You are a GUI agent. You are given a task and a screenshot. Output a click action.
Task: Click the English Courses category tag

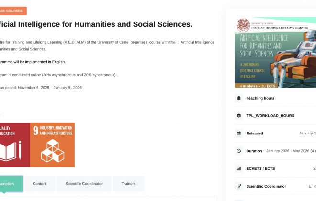(x=12, y=11)
